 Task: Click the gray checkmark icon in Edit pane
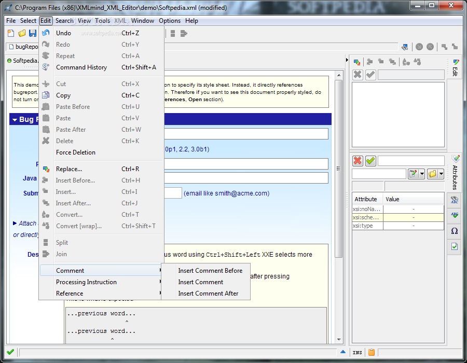pos(370,74)
